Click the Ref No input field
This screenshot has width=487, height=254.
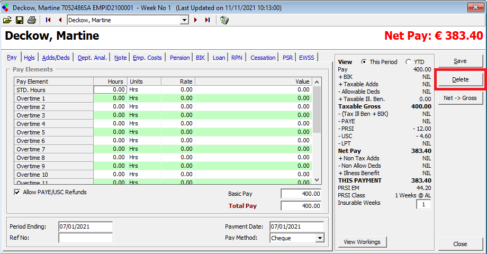click(85, 238)
